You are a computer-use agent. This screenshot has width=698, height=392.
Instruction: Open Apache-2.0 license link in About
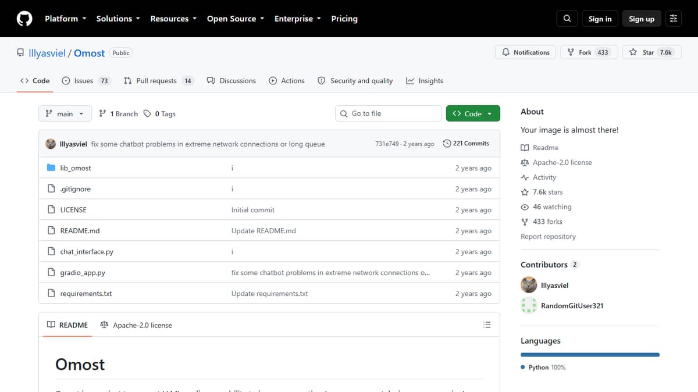click(x=557, y=162)
